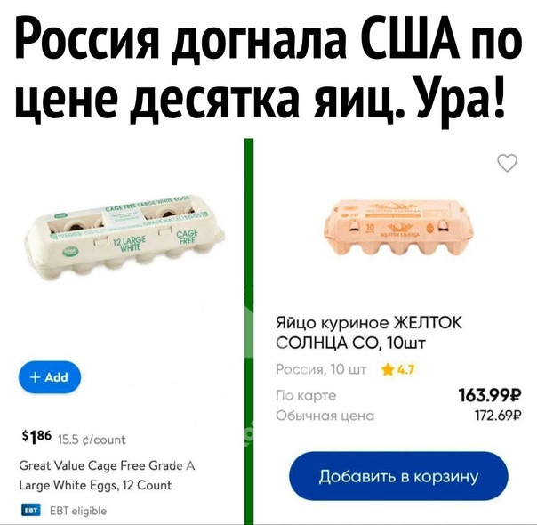
Task: Click the Обычная цена label
Action: coord(325,416)
